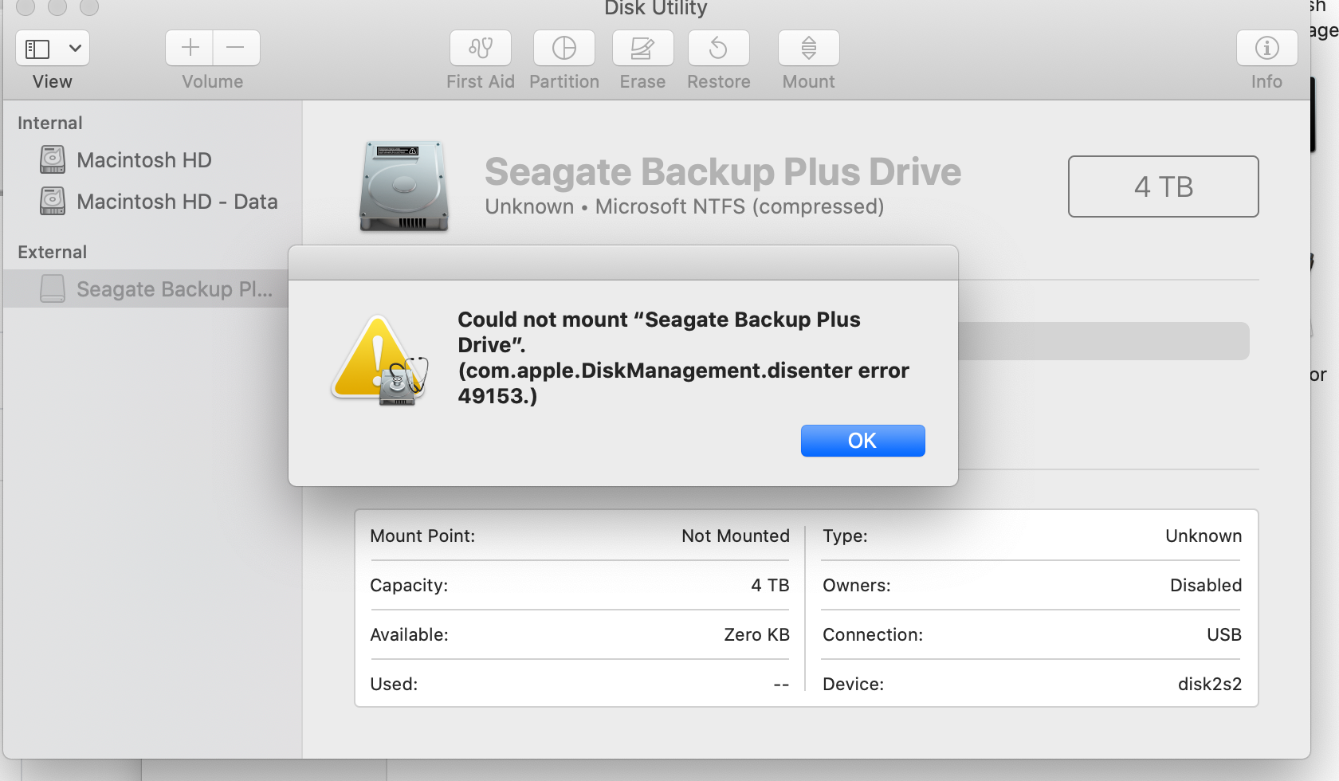This screenshot has height=781, width=1339.
Task: Click the error message text in dialog
Action: point(683,358)
